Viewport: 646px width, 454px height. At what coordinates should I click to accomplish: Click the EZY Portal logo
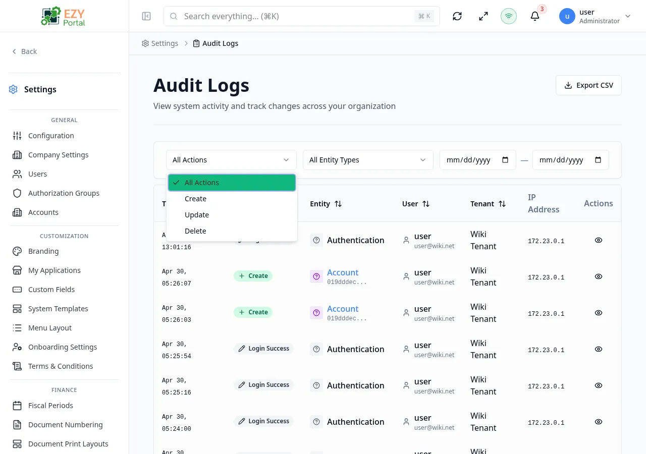(x=64, y=16)
